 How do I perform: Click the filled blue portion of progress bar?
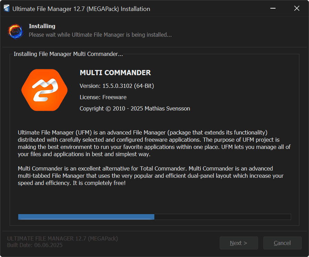coord(86,217)
